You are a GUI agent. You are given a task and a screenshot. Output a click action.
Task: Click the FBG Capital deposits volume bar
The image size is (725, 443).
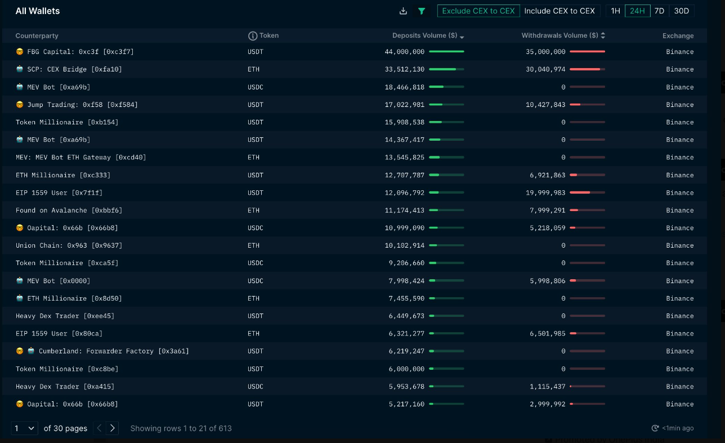coord(446,52)
